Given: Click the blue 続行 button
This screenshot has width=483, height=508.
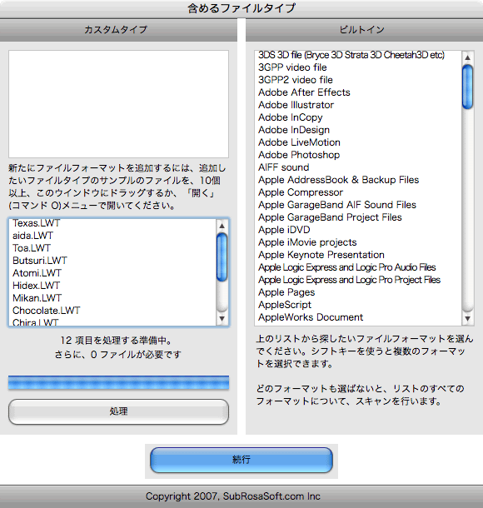Looking at the screenshot, I should pyautogui.click(x=242, y=460).
